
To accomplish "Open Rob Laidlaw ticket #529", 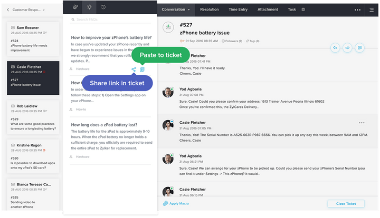I will (33, 117).
